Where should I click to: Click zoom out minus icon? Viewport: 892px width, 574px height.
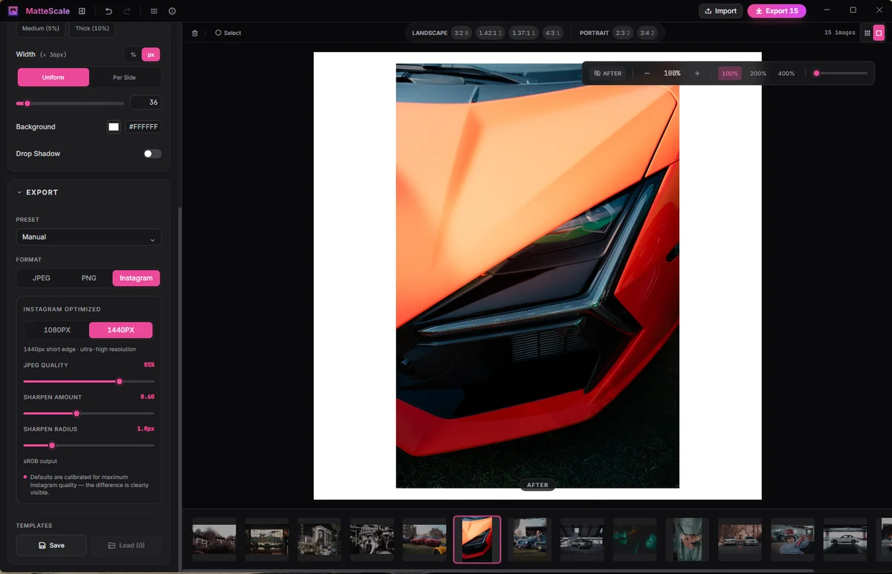click(647, 74)
